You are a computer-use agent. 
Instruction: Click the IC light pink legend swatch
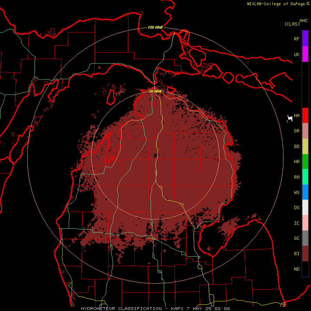click(305, 223)
